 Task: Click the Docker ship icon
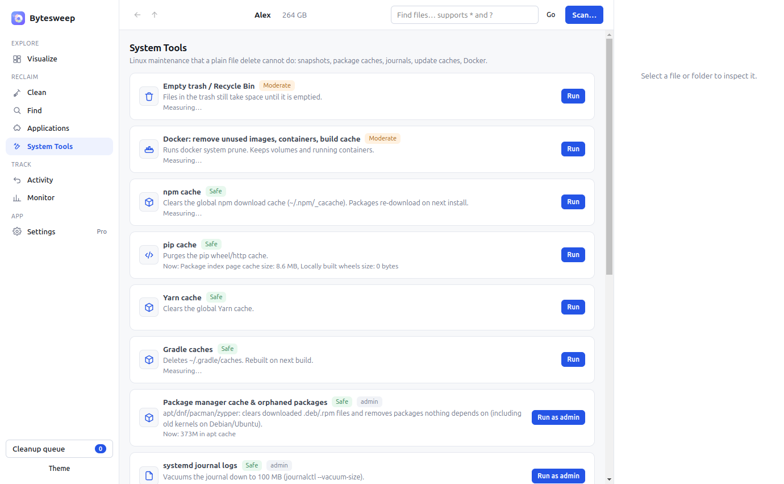pos(149,150)
